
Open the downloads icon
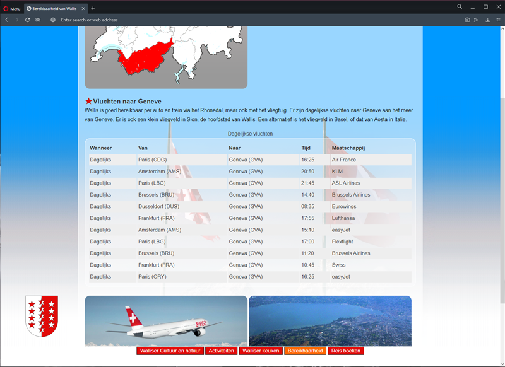tap(487, 20)
